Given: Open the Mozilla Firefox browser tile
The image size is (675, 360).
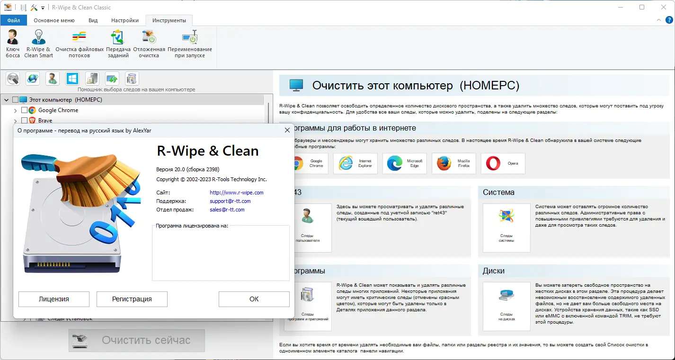Looking at the screenshot, I should point(454,163).
